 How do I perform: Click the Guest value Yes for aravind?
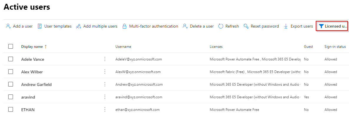coord(306,97)
